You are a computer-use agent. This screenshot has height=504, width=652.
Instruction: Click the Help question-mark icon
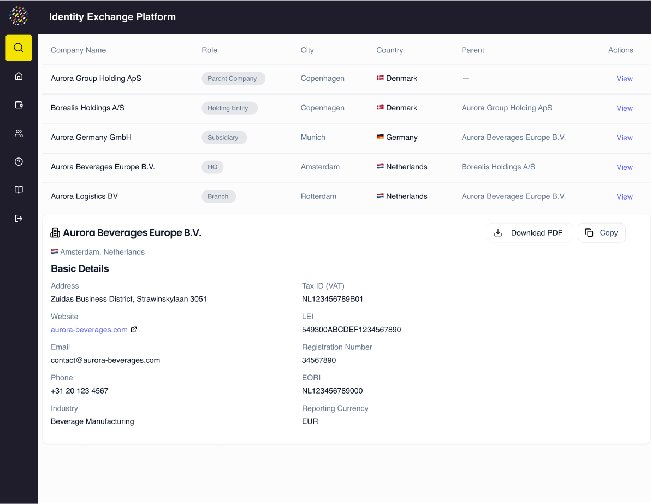coord(18,161)
